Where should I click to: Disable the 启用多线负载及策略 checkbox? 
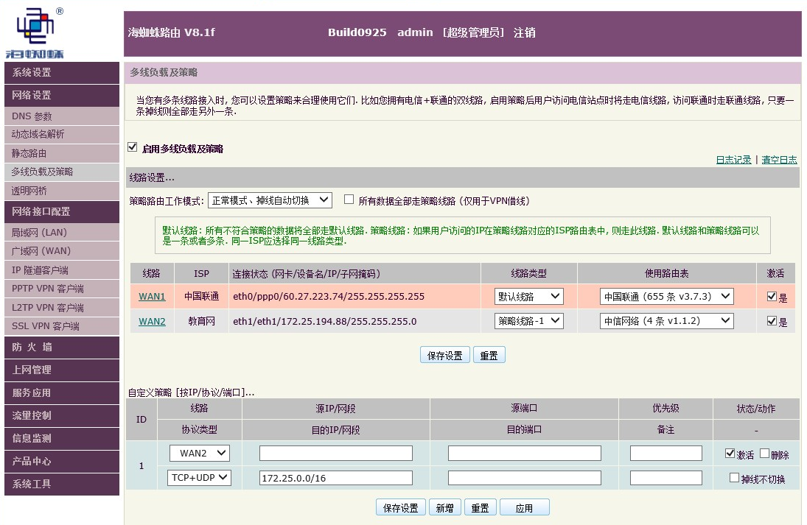[x=132, y=147]
